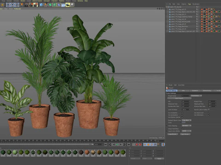Screen dimensions: 221x165
Task: Open File menu in Object Manager
Action: click(x=169, y=4)
